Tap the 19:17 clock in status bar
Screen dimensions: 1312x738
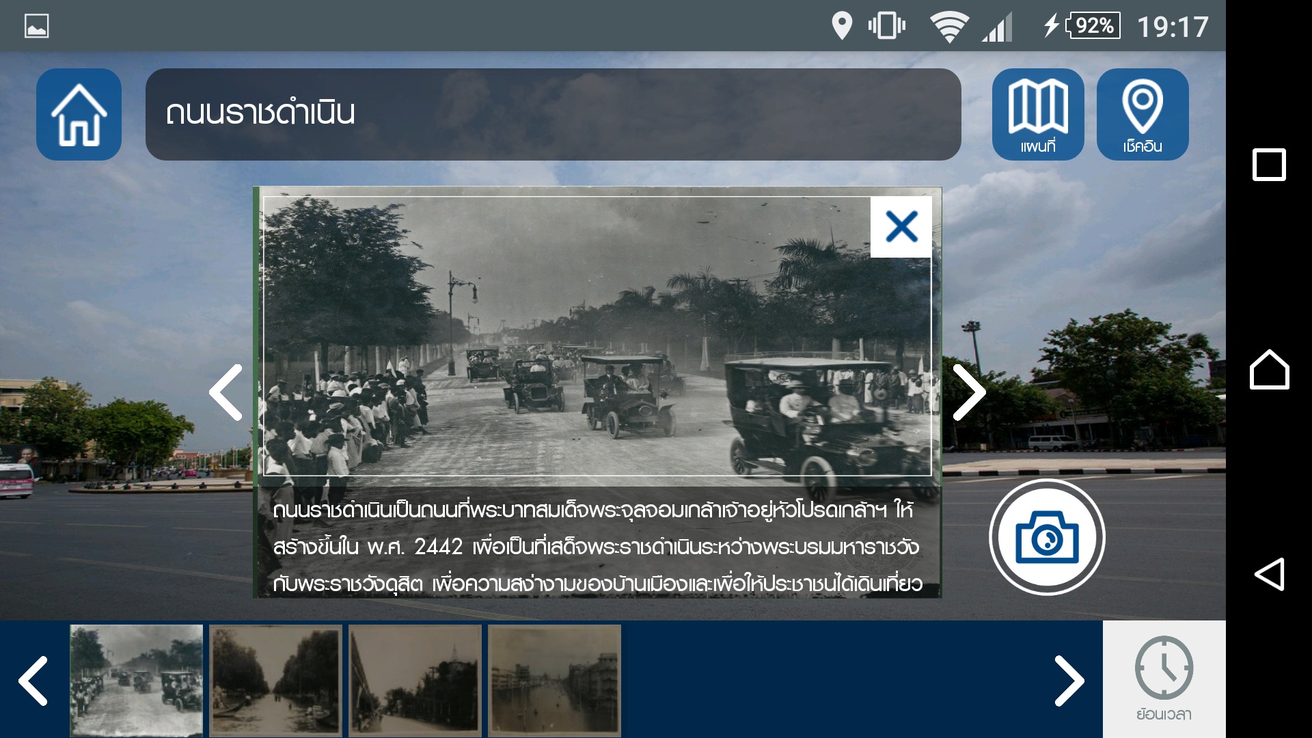[1173, 27]
